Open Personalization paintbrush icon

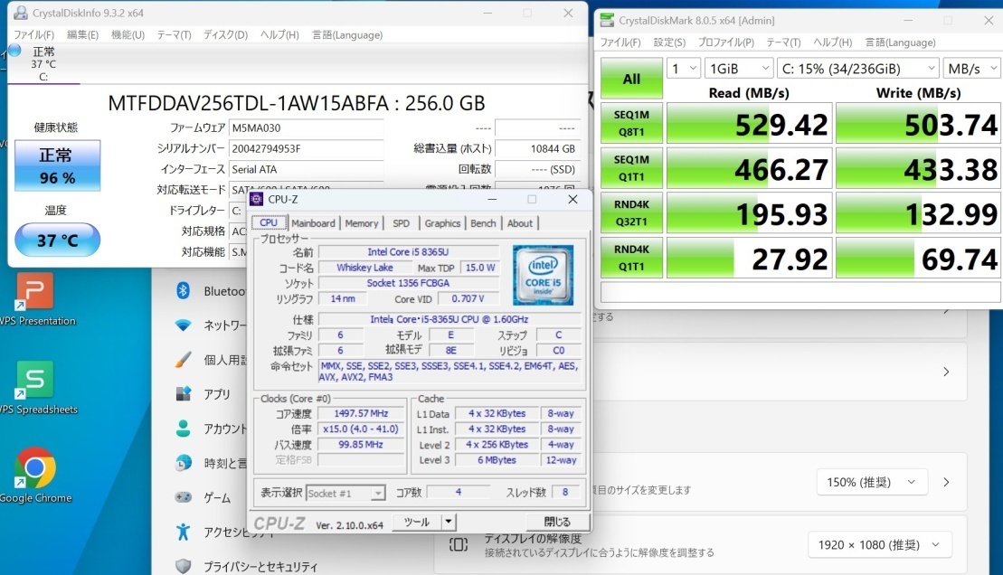183,360
